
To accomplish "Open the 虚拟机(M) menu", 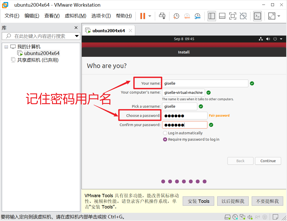I will (75, 16).
